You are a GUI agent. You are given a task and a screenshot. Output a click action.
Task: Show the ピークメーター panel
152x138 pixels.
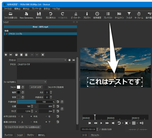(76, 16)
